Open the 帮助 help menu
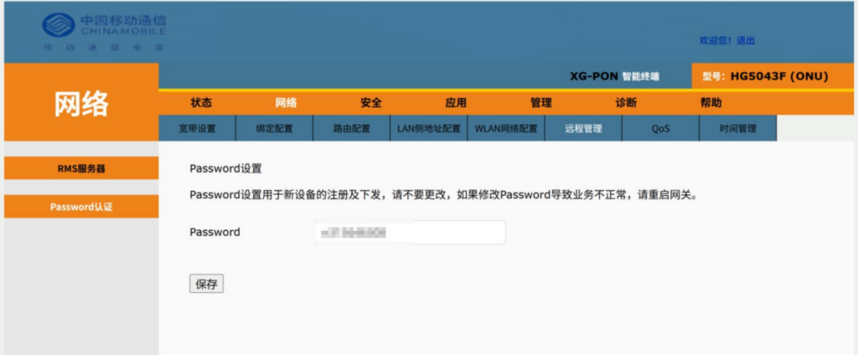Screen dimensions: 858x355 pyautogui.click(x=711, y=103)
